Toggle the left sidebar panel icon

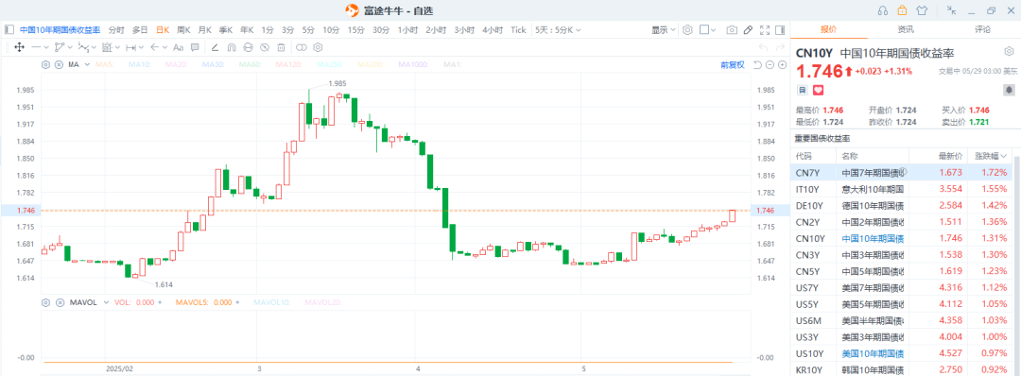pos(9,30)
